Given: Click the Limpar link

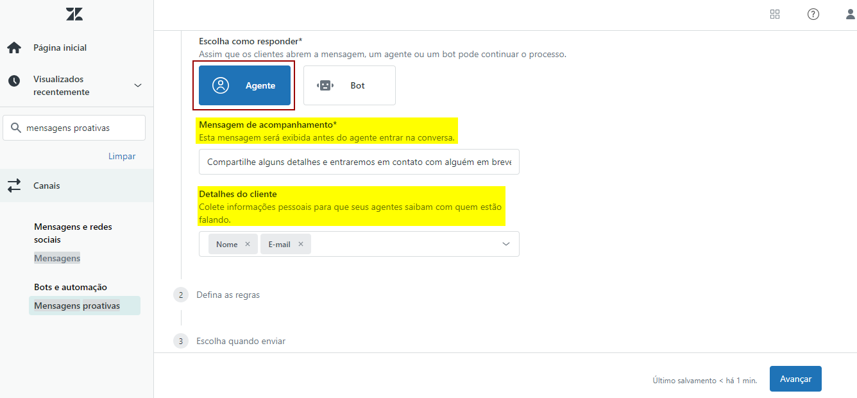Looking at the screenshot, I should 122,156.
